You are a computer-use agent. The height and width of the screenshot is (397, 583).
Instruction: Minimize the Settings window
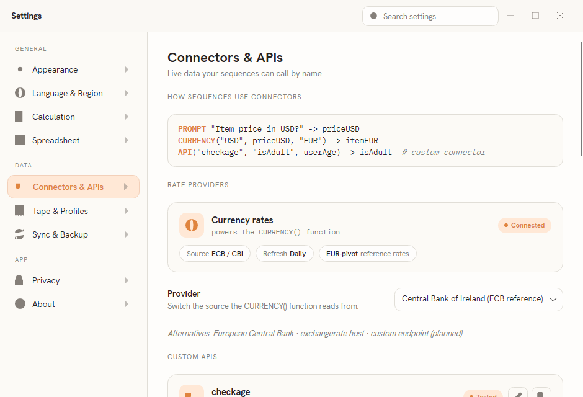click(x=510, y=16)
